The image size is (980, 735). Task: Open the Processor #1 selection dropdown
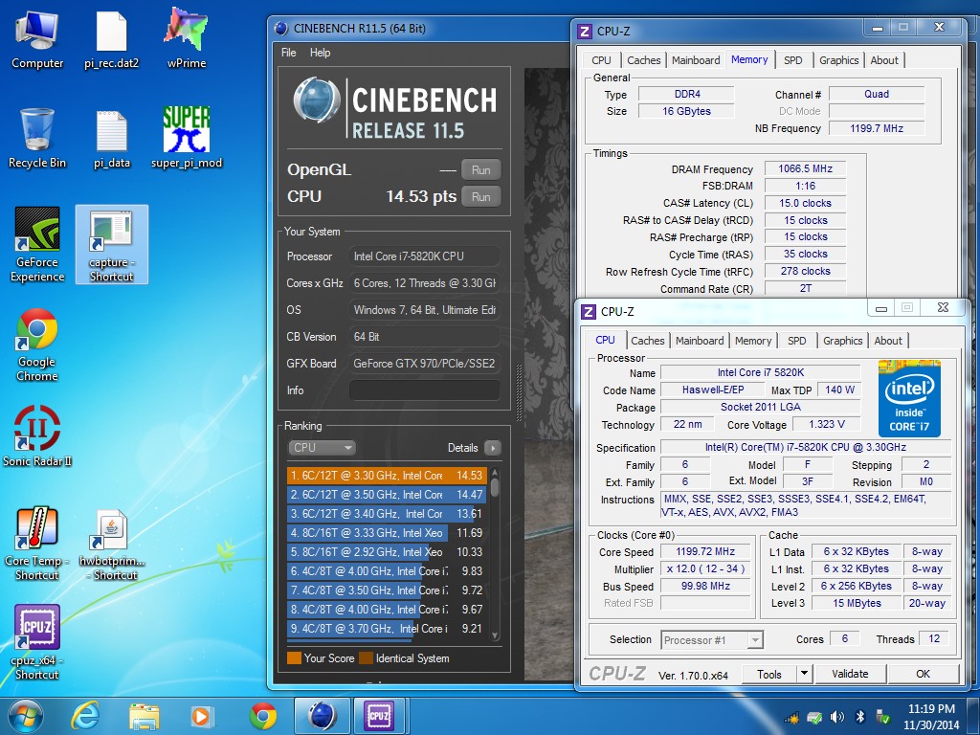click(712, 640)
